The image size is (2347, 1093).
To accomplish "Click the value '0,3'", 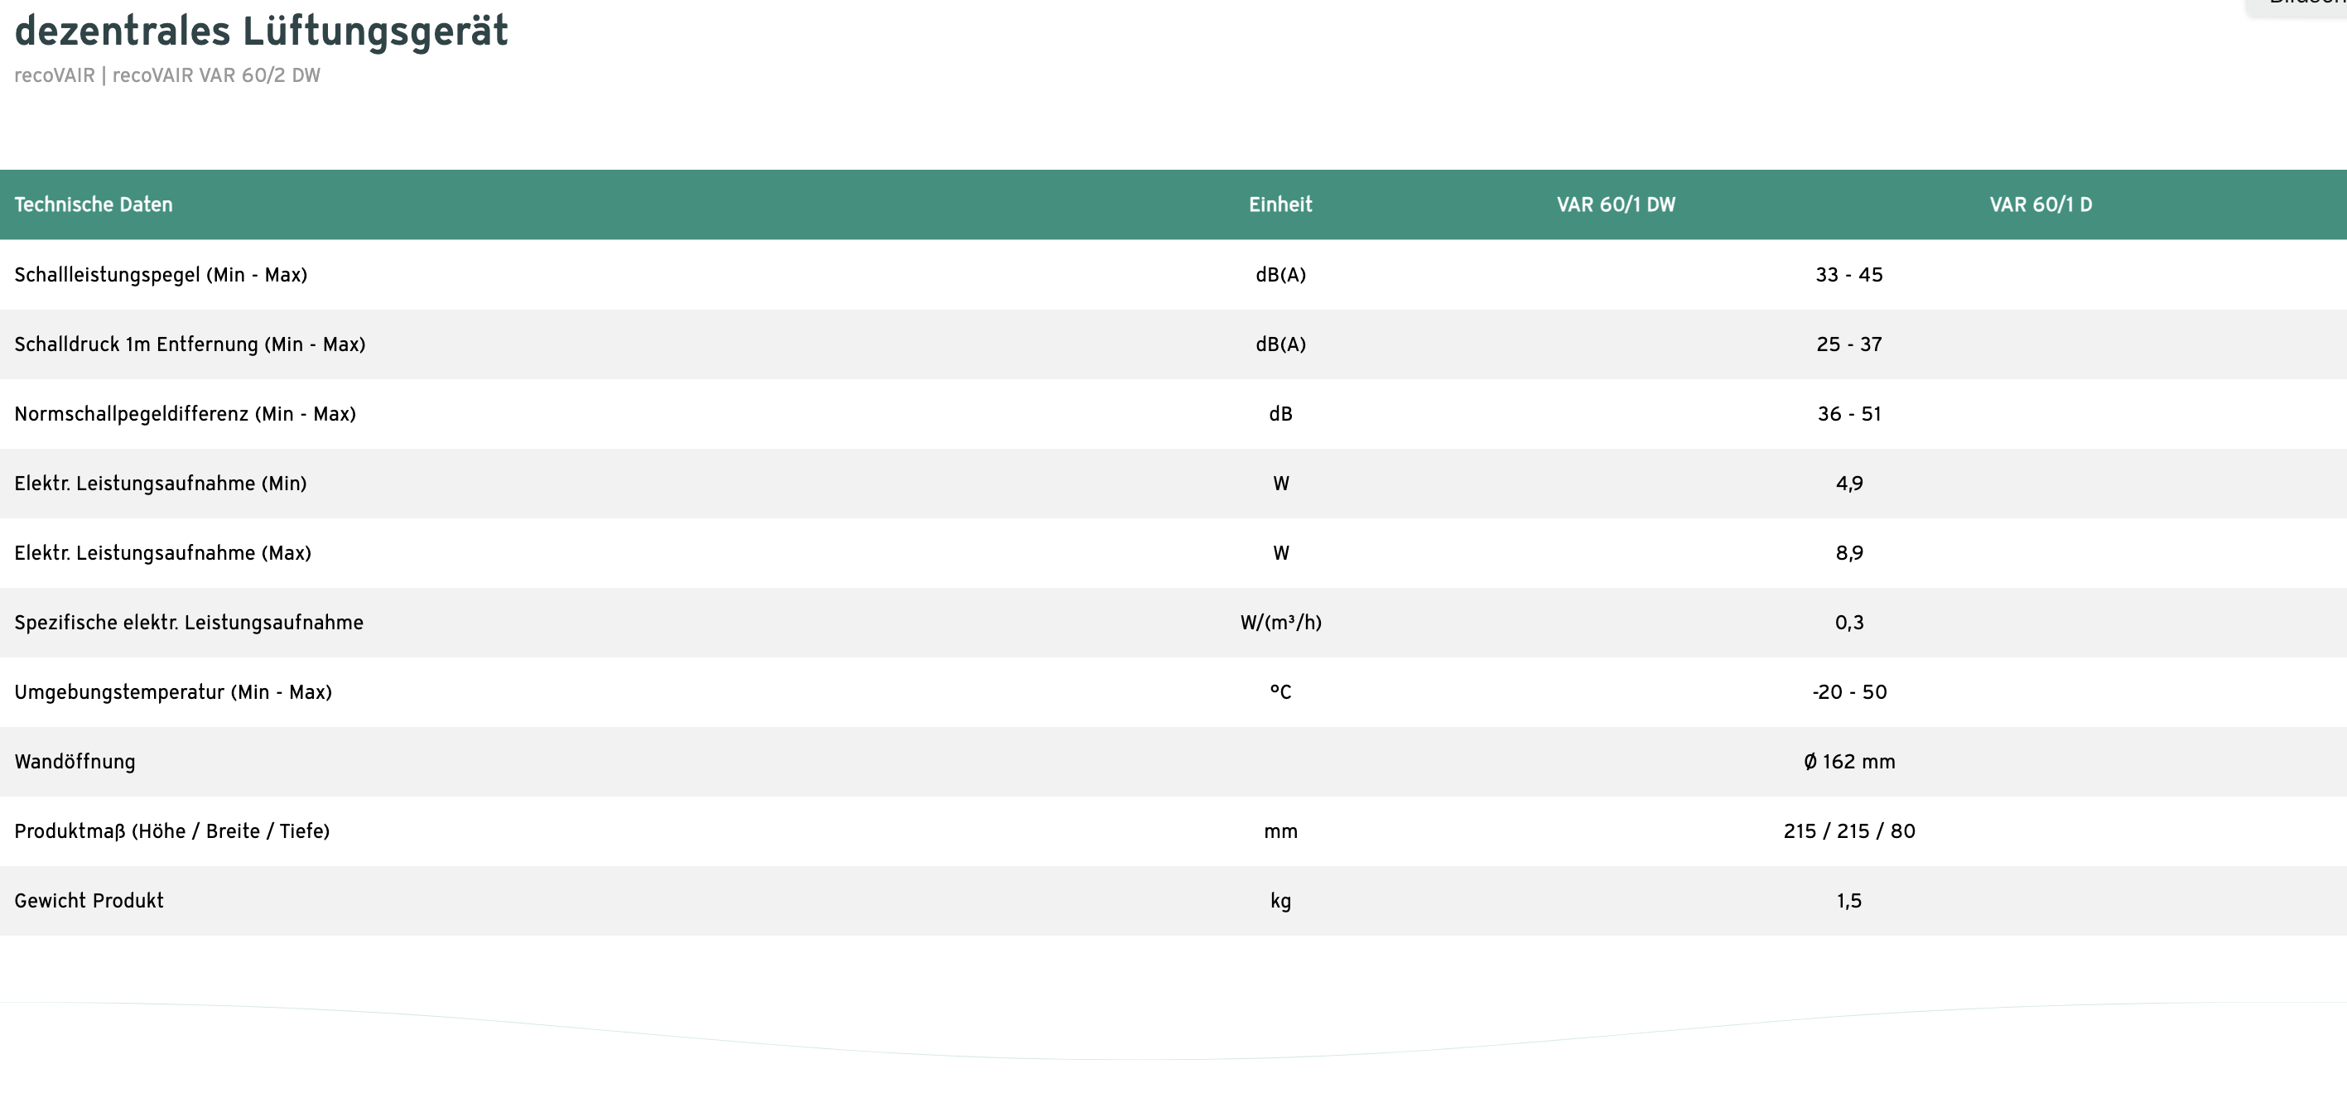I will point(1849,623).
